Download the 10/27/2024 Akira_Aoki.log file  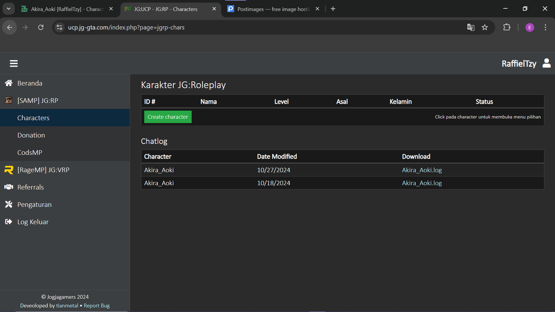421,170
